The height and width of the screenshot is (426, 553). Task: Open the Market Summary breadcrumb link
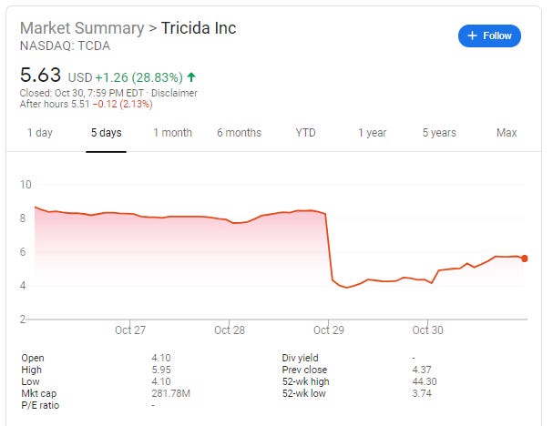pos(82,28)
